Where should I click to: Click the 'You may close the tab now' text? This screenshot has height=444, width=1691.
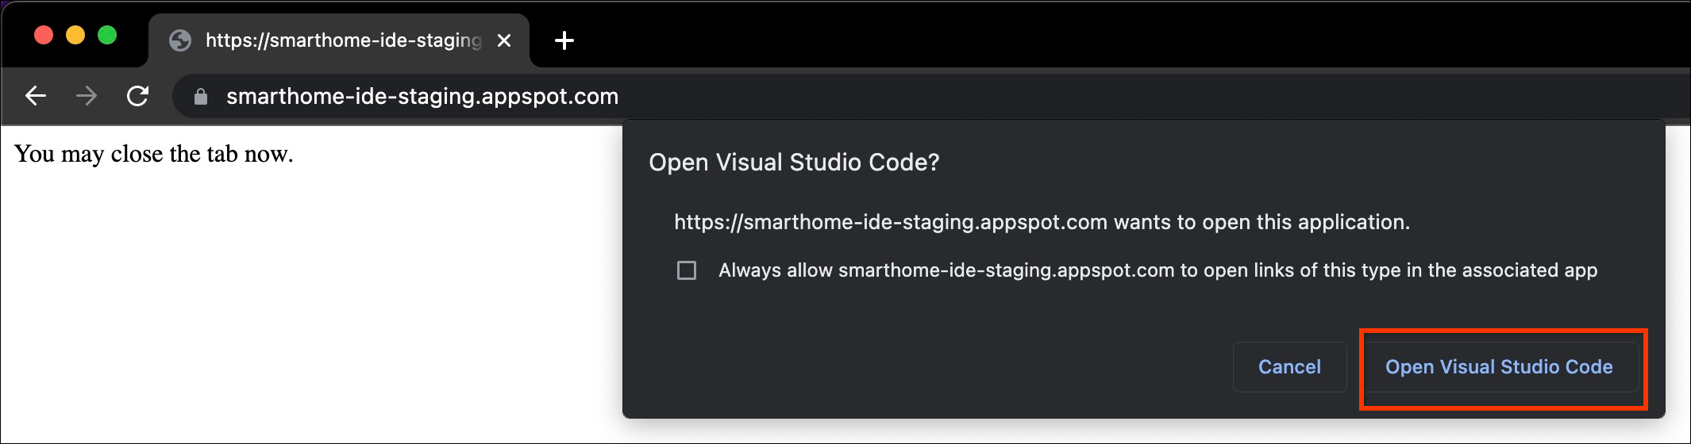tap(154, 154)
